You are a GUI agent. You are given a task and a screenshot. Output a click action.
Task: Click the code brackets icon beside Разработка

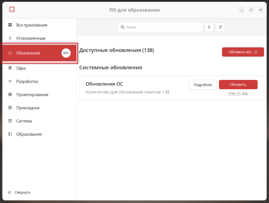[x=10, y=81]
